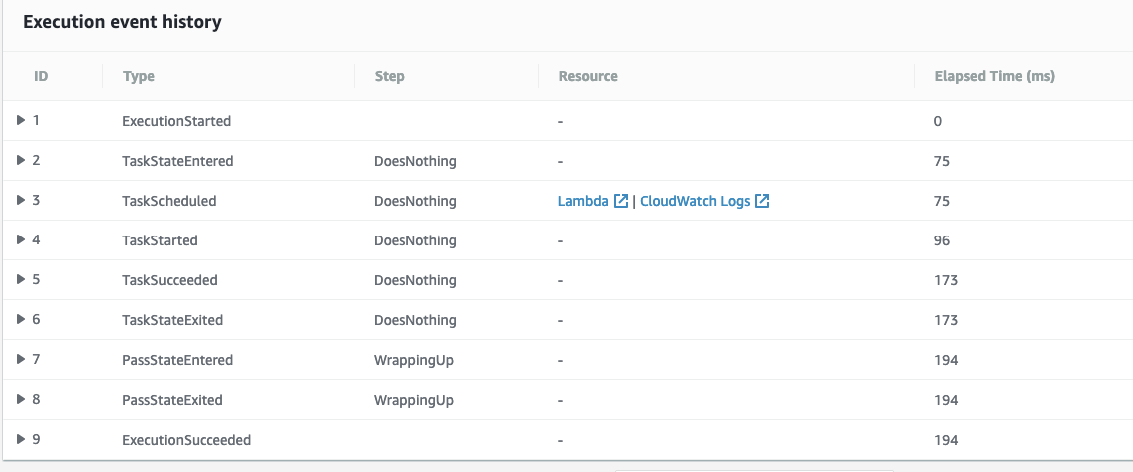1133x472 pixels.
Task: Expand the TaskStateEntered event row 2
Action: 21,160
